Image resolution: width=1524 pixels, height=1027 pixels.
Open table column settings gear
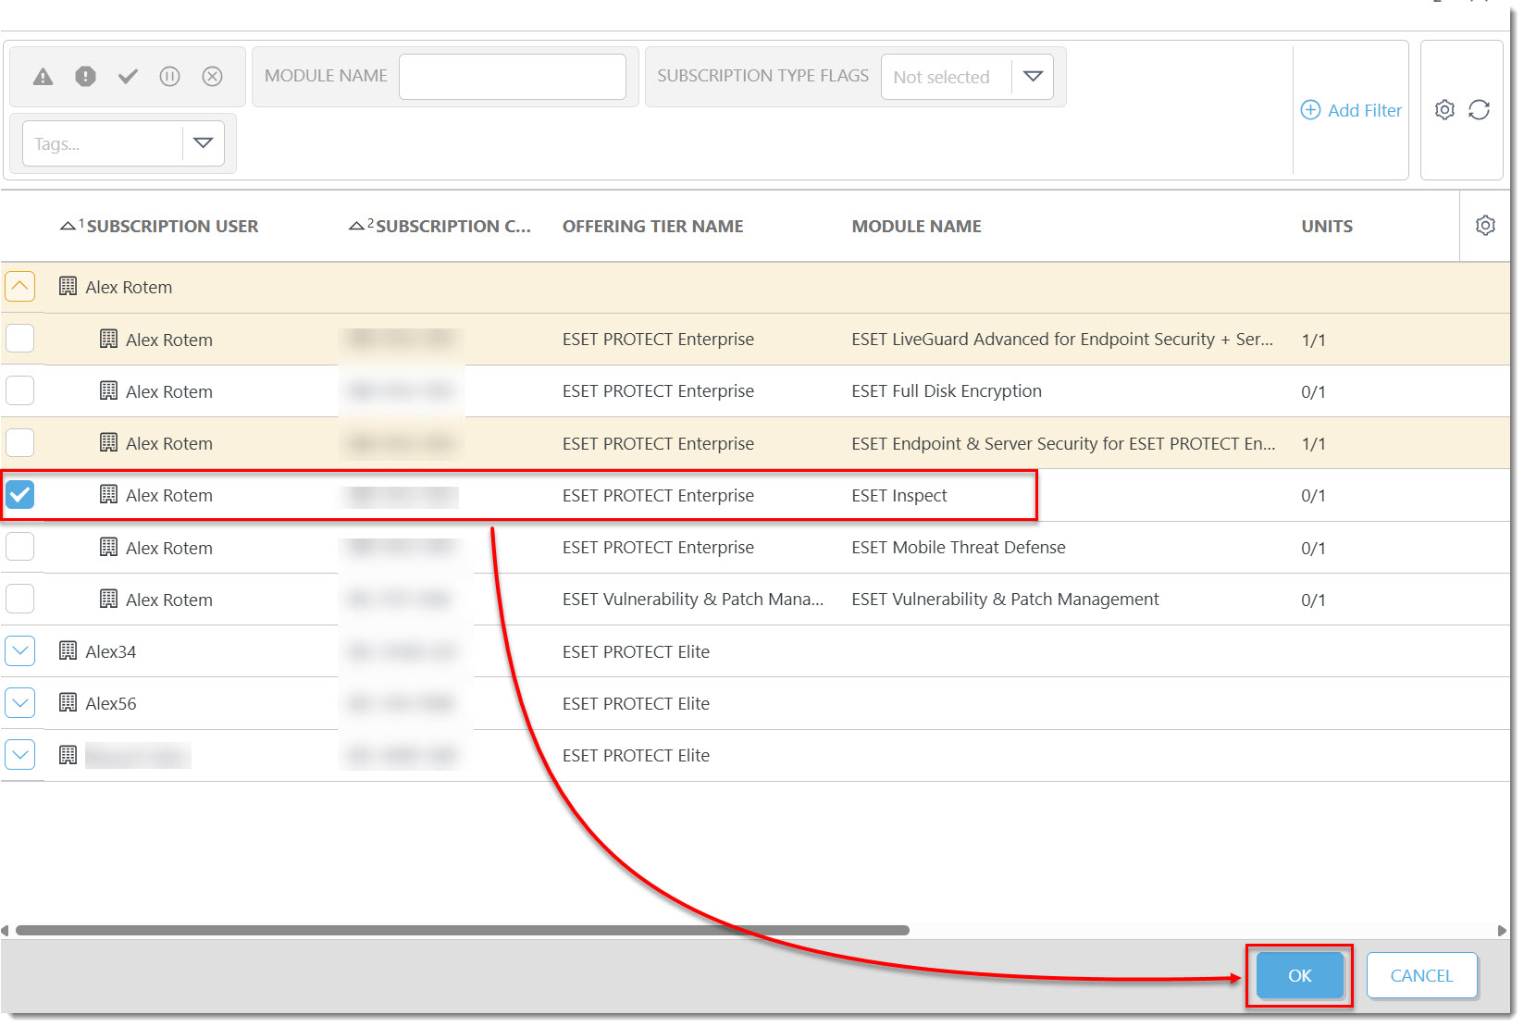[x=1485, y=226]
